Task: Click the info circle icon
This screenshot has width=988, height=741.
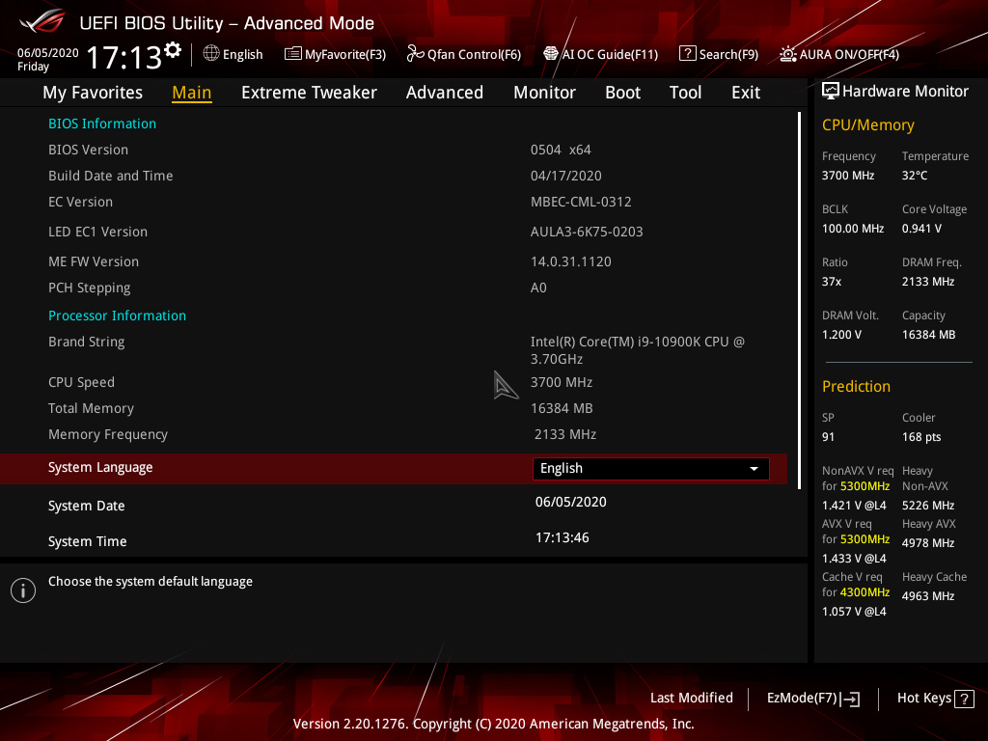Action: click(x=23, y=590)
